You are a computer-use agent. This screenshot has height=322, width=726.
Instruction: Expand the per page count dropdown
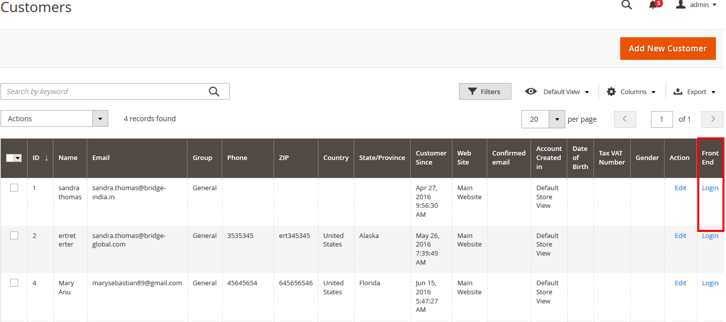pos(557,119)
